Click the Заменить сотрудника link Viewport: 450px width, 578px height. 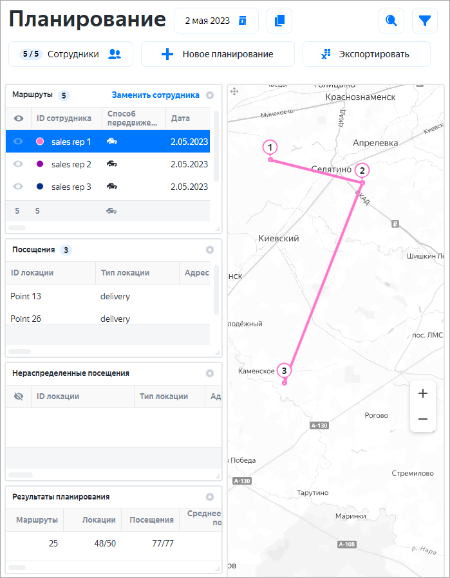click(x=155, y=95)
